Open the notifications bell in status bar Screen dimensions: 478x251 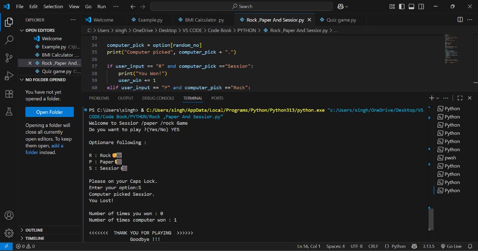click(470, 246)
